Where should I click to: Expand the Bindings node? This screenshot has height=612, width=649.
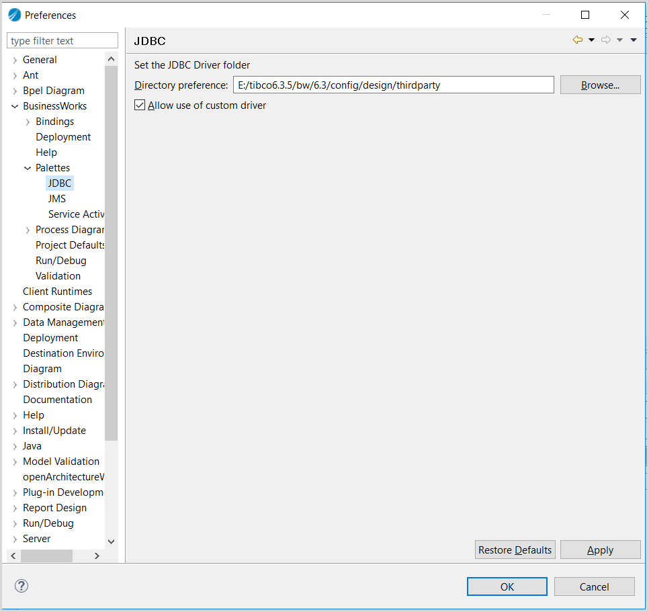click(x=28, y=122)
